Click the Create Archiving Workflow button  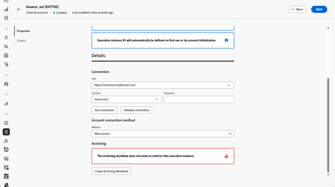pyautogui.click(x=111, y=171)
